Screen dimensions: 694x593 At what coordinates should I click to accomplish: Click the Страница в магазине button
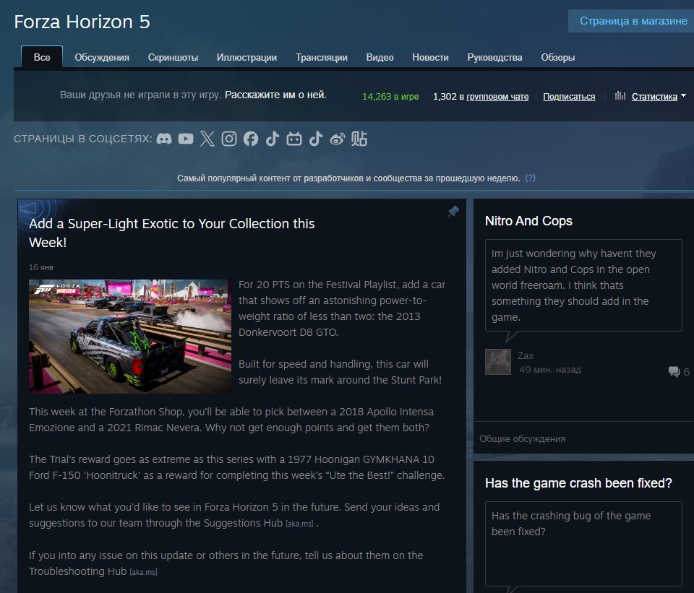[631, 21]
